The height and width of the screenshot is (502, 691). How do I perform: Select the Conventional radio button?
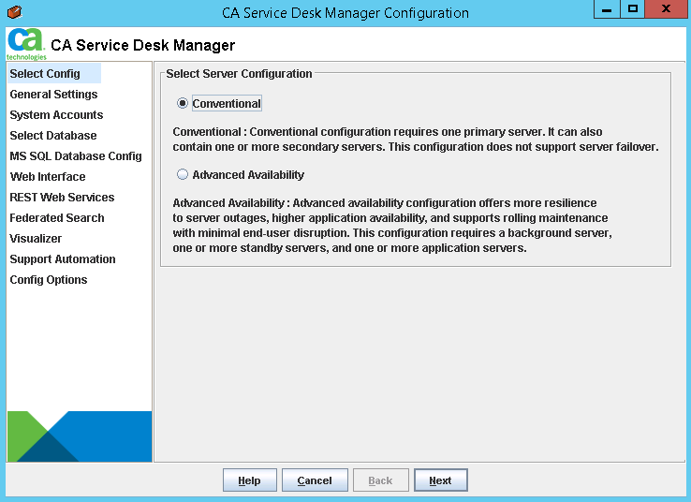(x=183, y=104)
